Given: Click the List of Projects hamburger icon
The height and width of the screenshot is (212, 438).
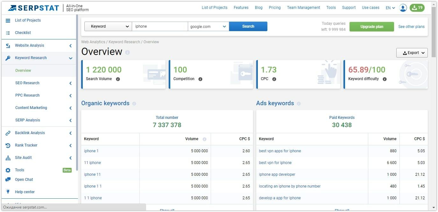Looking at the screenshot, I should pos(8,20).
